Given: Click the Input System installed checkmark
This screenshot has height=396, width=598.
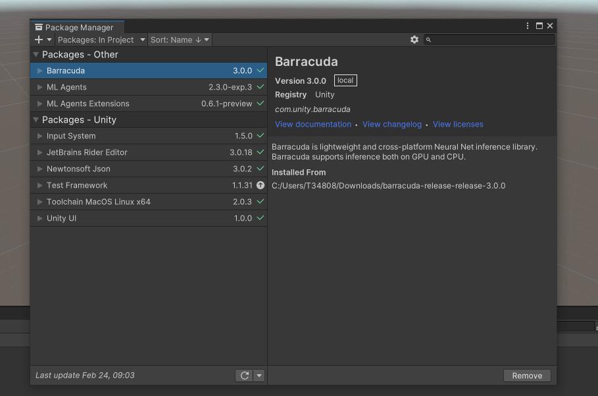Looking at the screenshot, I should point(261,136).
